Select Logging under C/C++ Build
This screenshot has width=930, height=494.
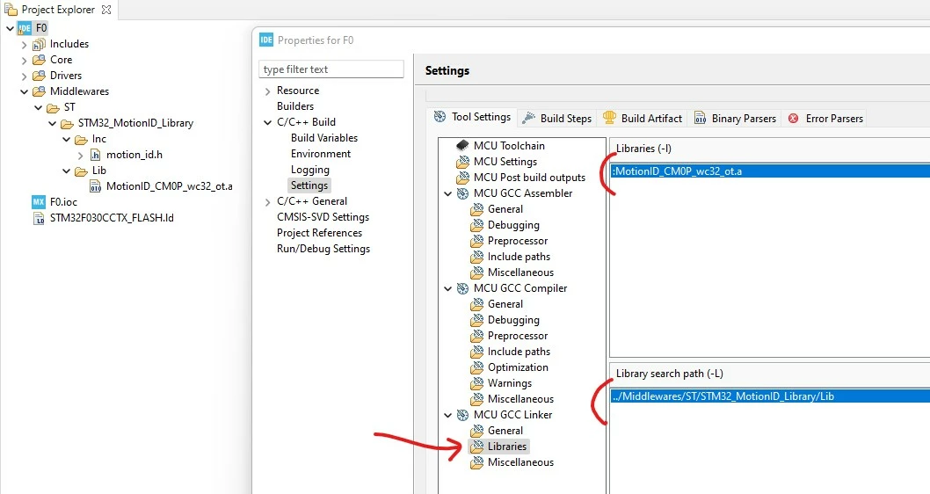(x=310, y=170)
